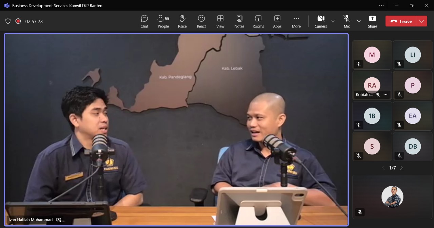Open the React emoji menu
Screen dimensions: 434x228
click(201, 21)
